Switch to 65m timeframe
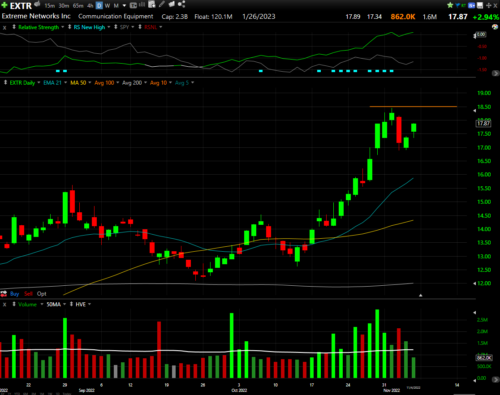Viewport: 500px width, 395px height. (x=78, y=6)
